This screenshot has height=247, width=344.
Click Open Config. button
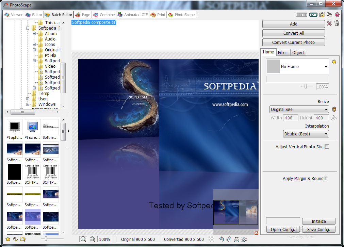point(283,229)
